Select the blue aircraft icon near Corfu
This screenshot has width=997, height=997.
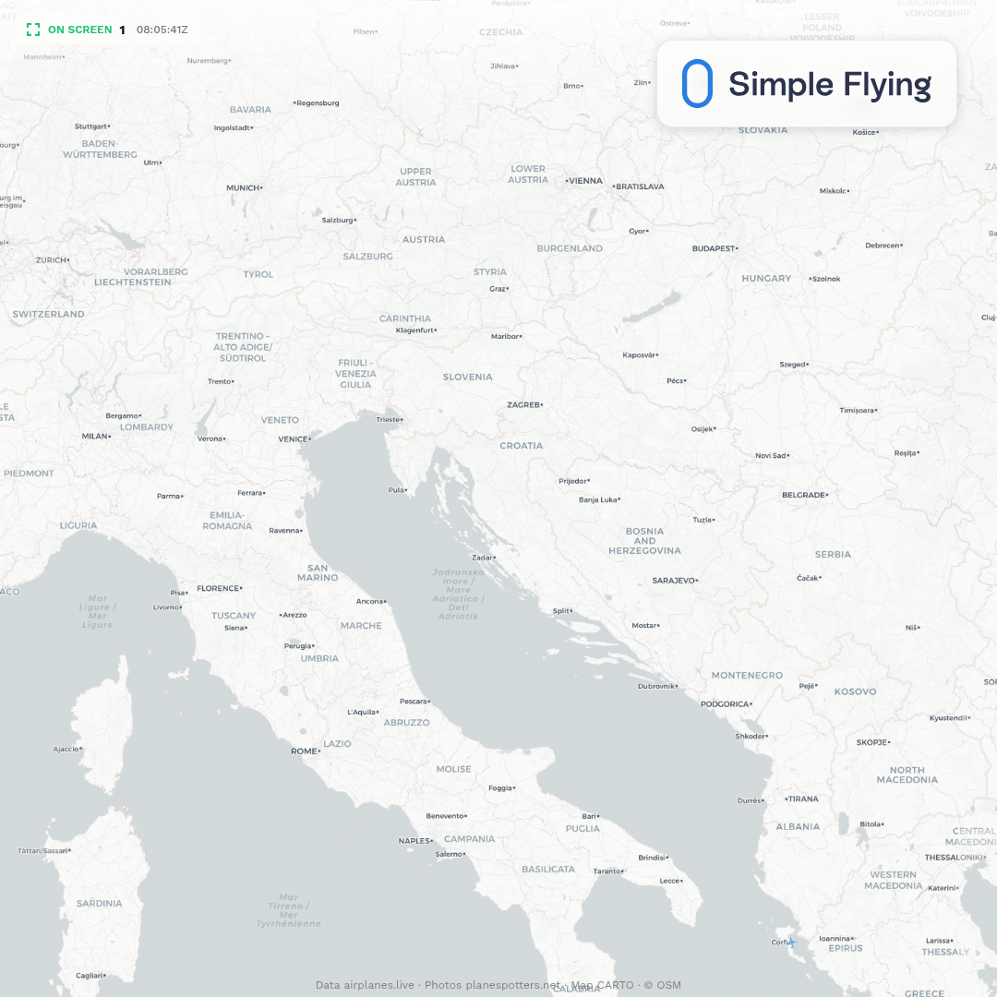pos(792,943)
